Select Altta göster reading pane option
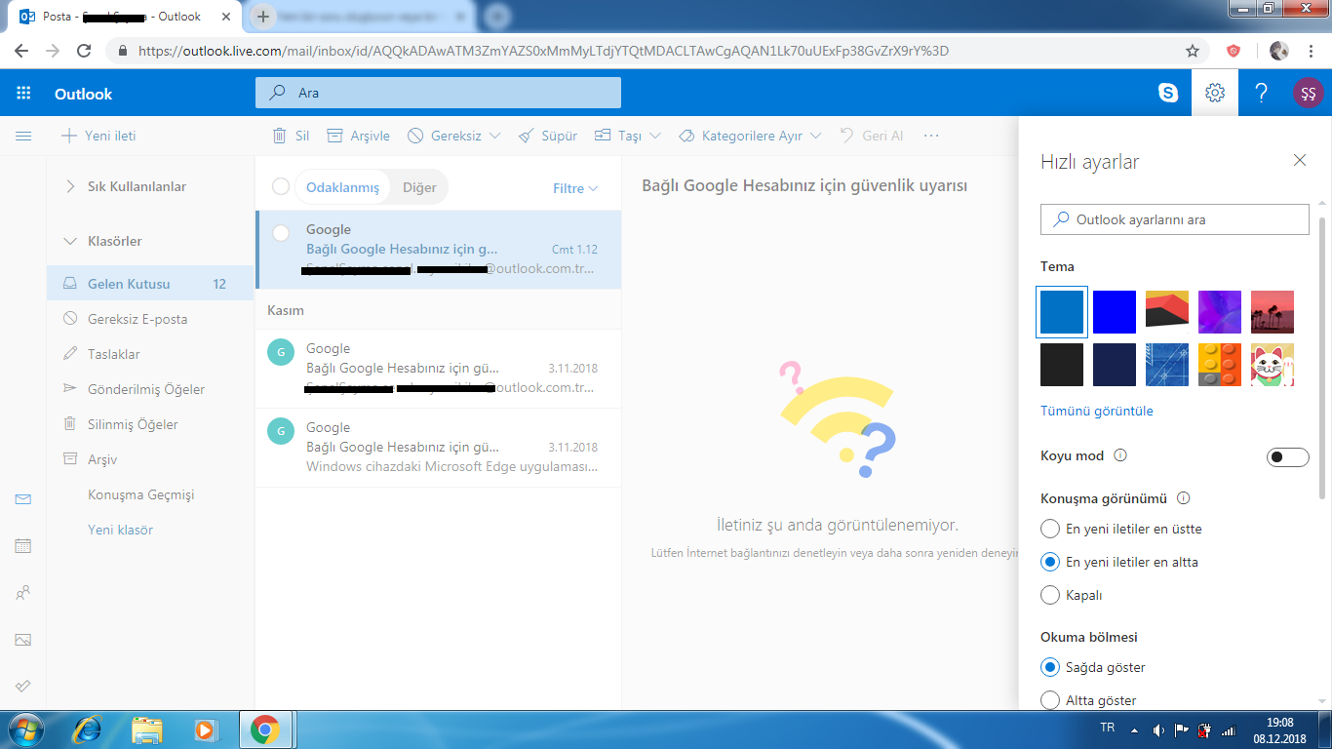 coord(1089,700)
